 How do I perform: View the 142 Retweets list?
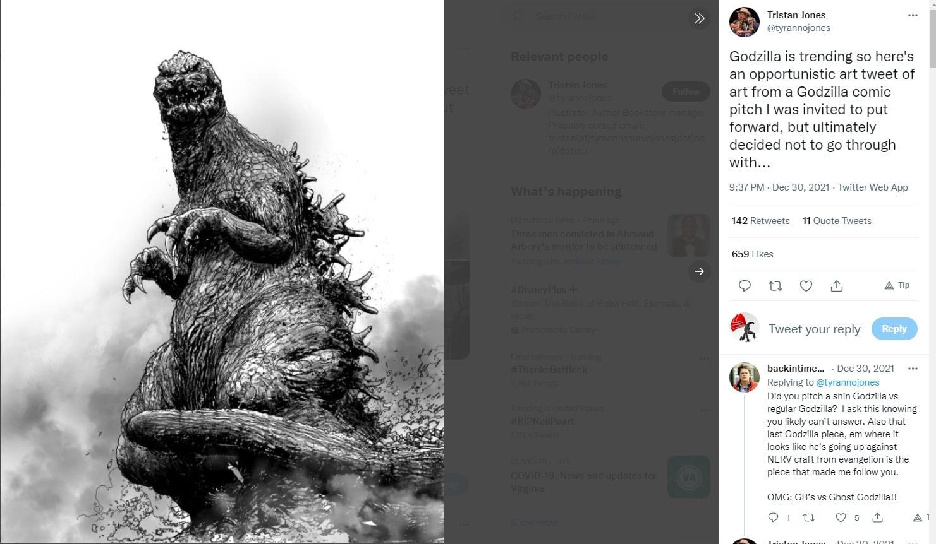[760, 221]
